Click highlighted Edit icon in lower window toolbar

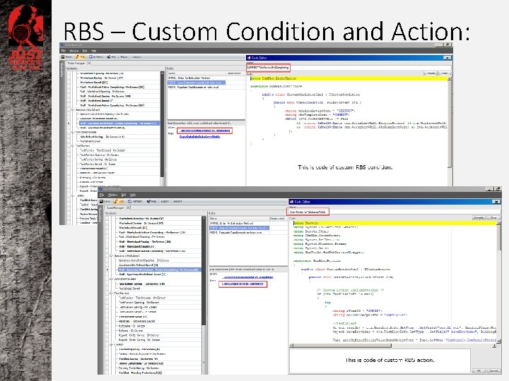[119, 202]
